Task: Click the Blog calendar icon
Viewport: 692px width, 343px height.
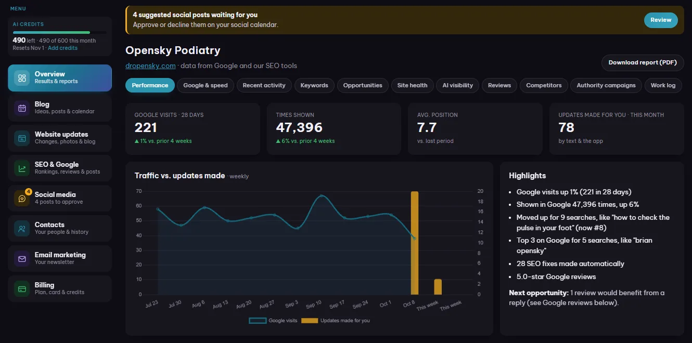Action: [x=22, y=108]
